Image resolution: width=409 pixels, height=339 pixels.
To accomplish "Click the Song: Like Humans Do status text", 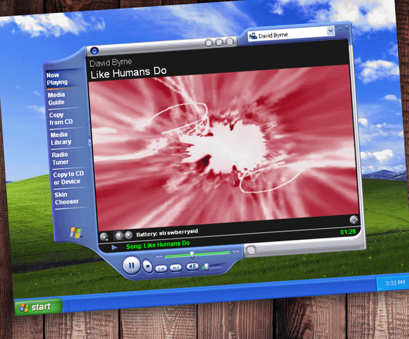I will [x=158, y=244].
